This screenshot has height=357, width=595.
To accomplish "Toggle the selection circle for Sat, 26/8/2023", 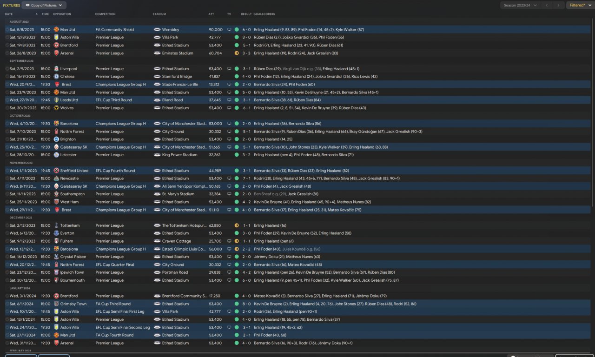I will coord(7,53).
